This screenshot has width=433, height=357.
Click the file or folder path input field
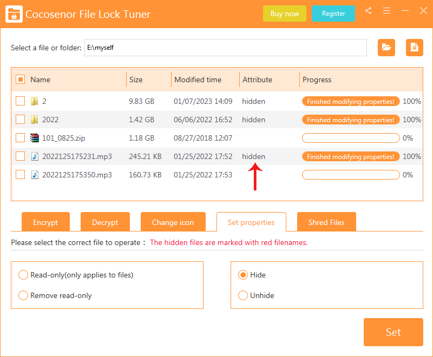(x=226, y=48)
